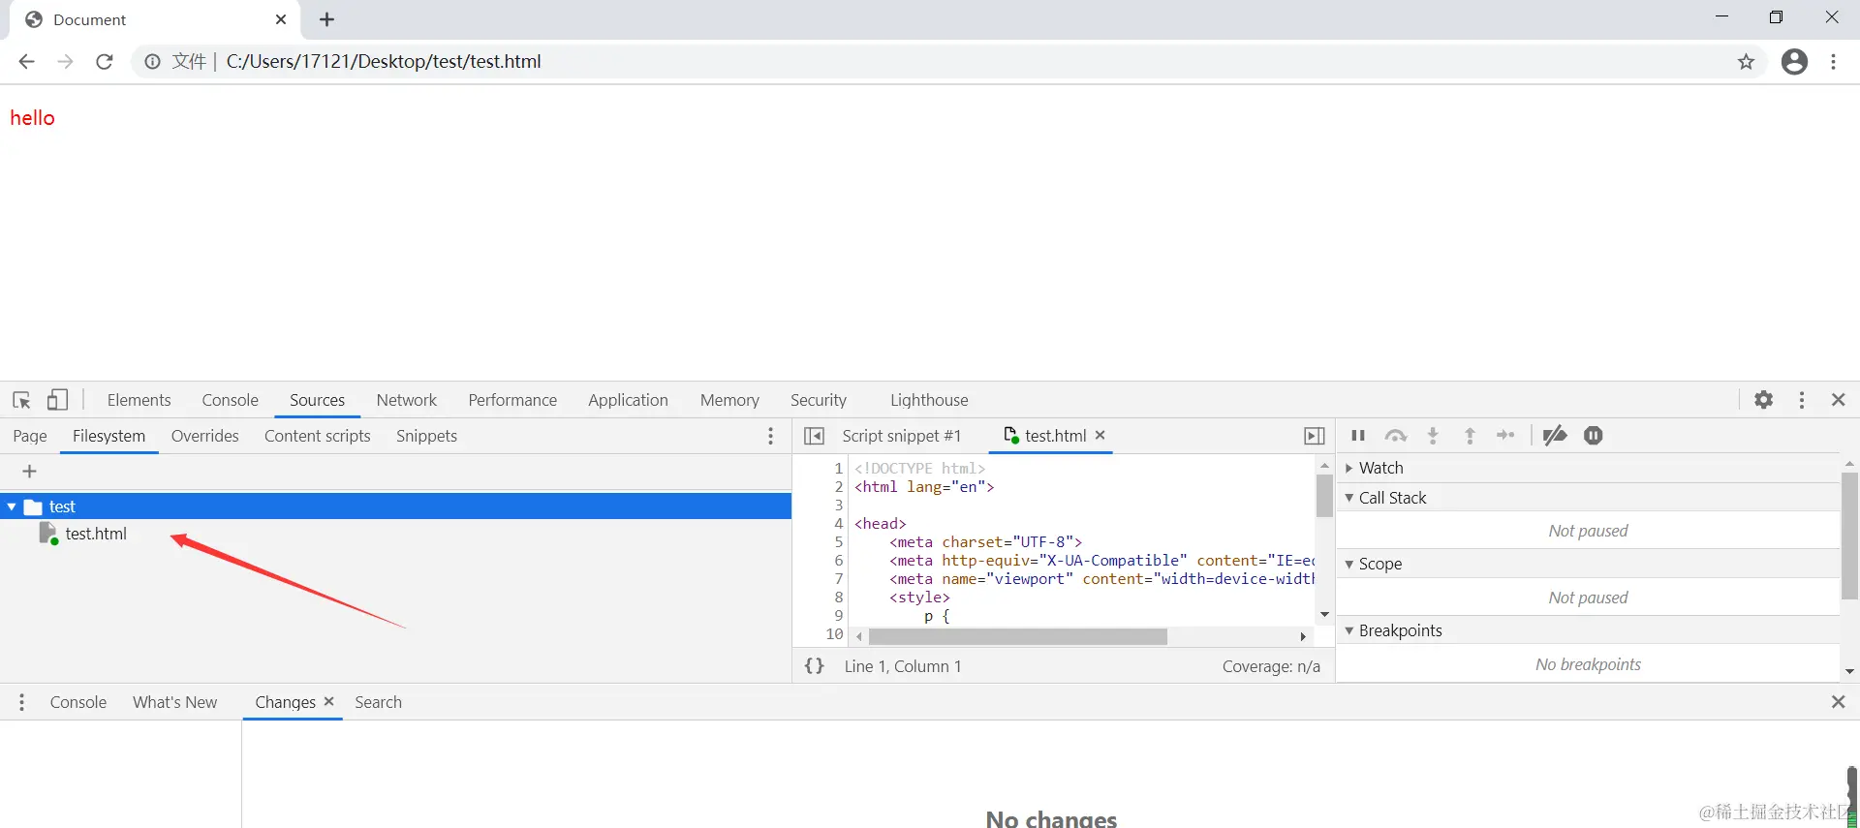
Task: Switch navigator to Page tab
Action: (x=30, y=436)
